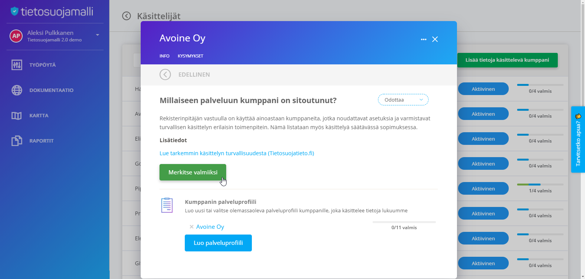Open the Työpöytä dashboard icon
Image resolution: width=585 pixels, height=279 pixels.
[x=16, y=65]
